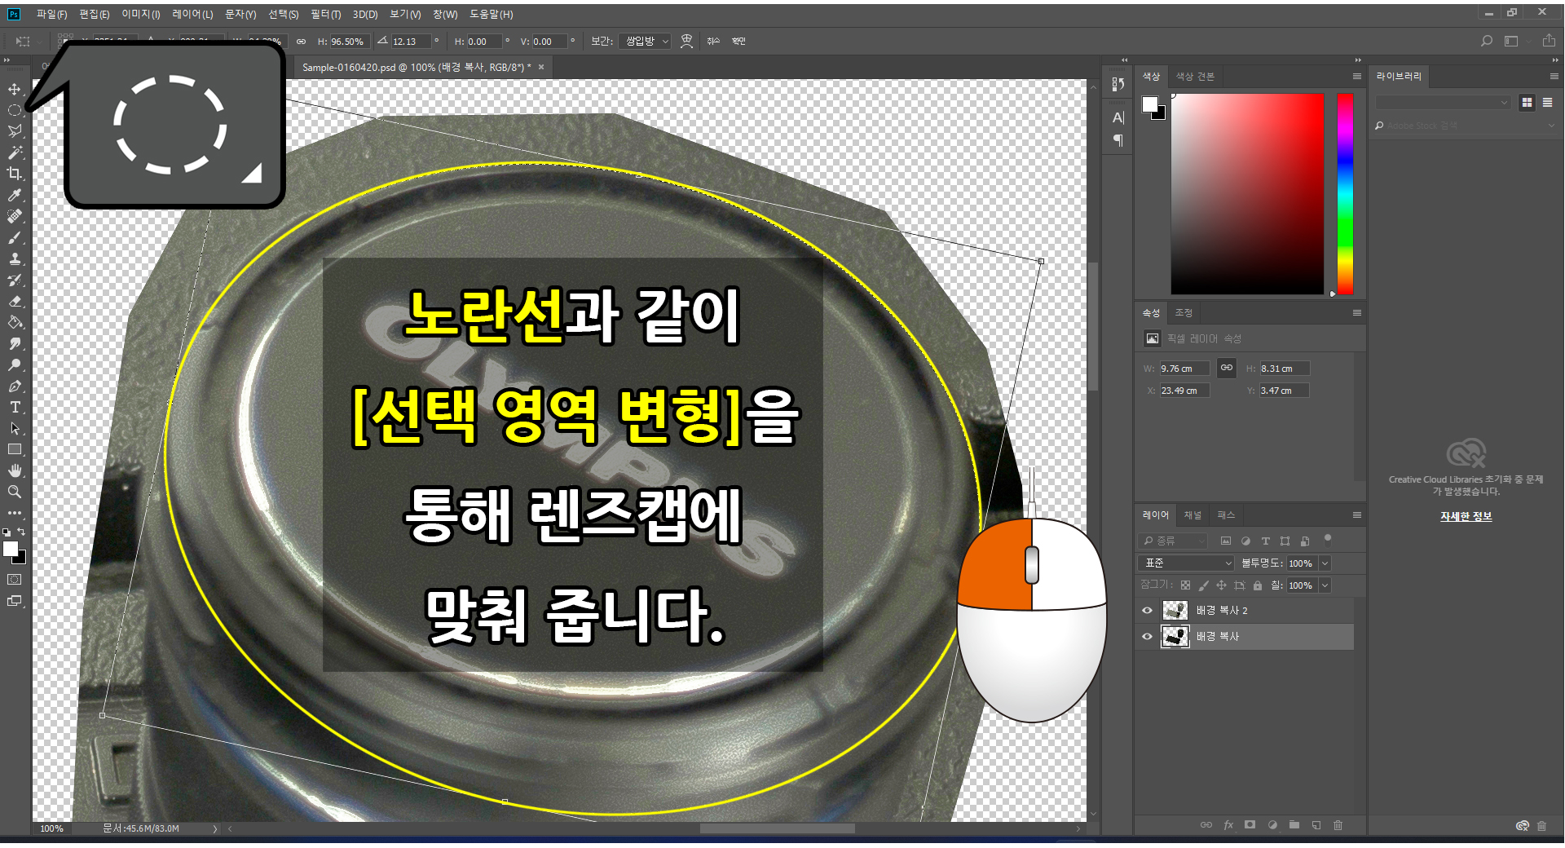The width and height of the screenshot is (1565, 848).
Task: Open the 불투명도 opacity slider arrow
Action: pos(1325,563)
